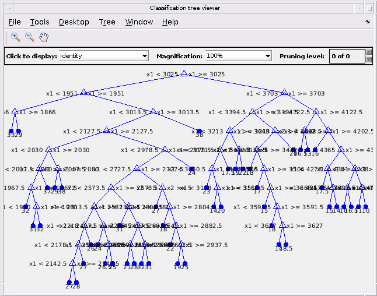
Task: Click the leaf node labeled 15 under x1 < 3591.5
Action: click(x=264, y=207)
